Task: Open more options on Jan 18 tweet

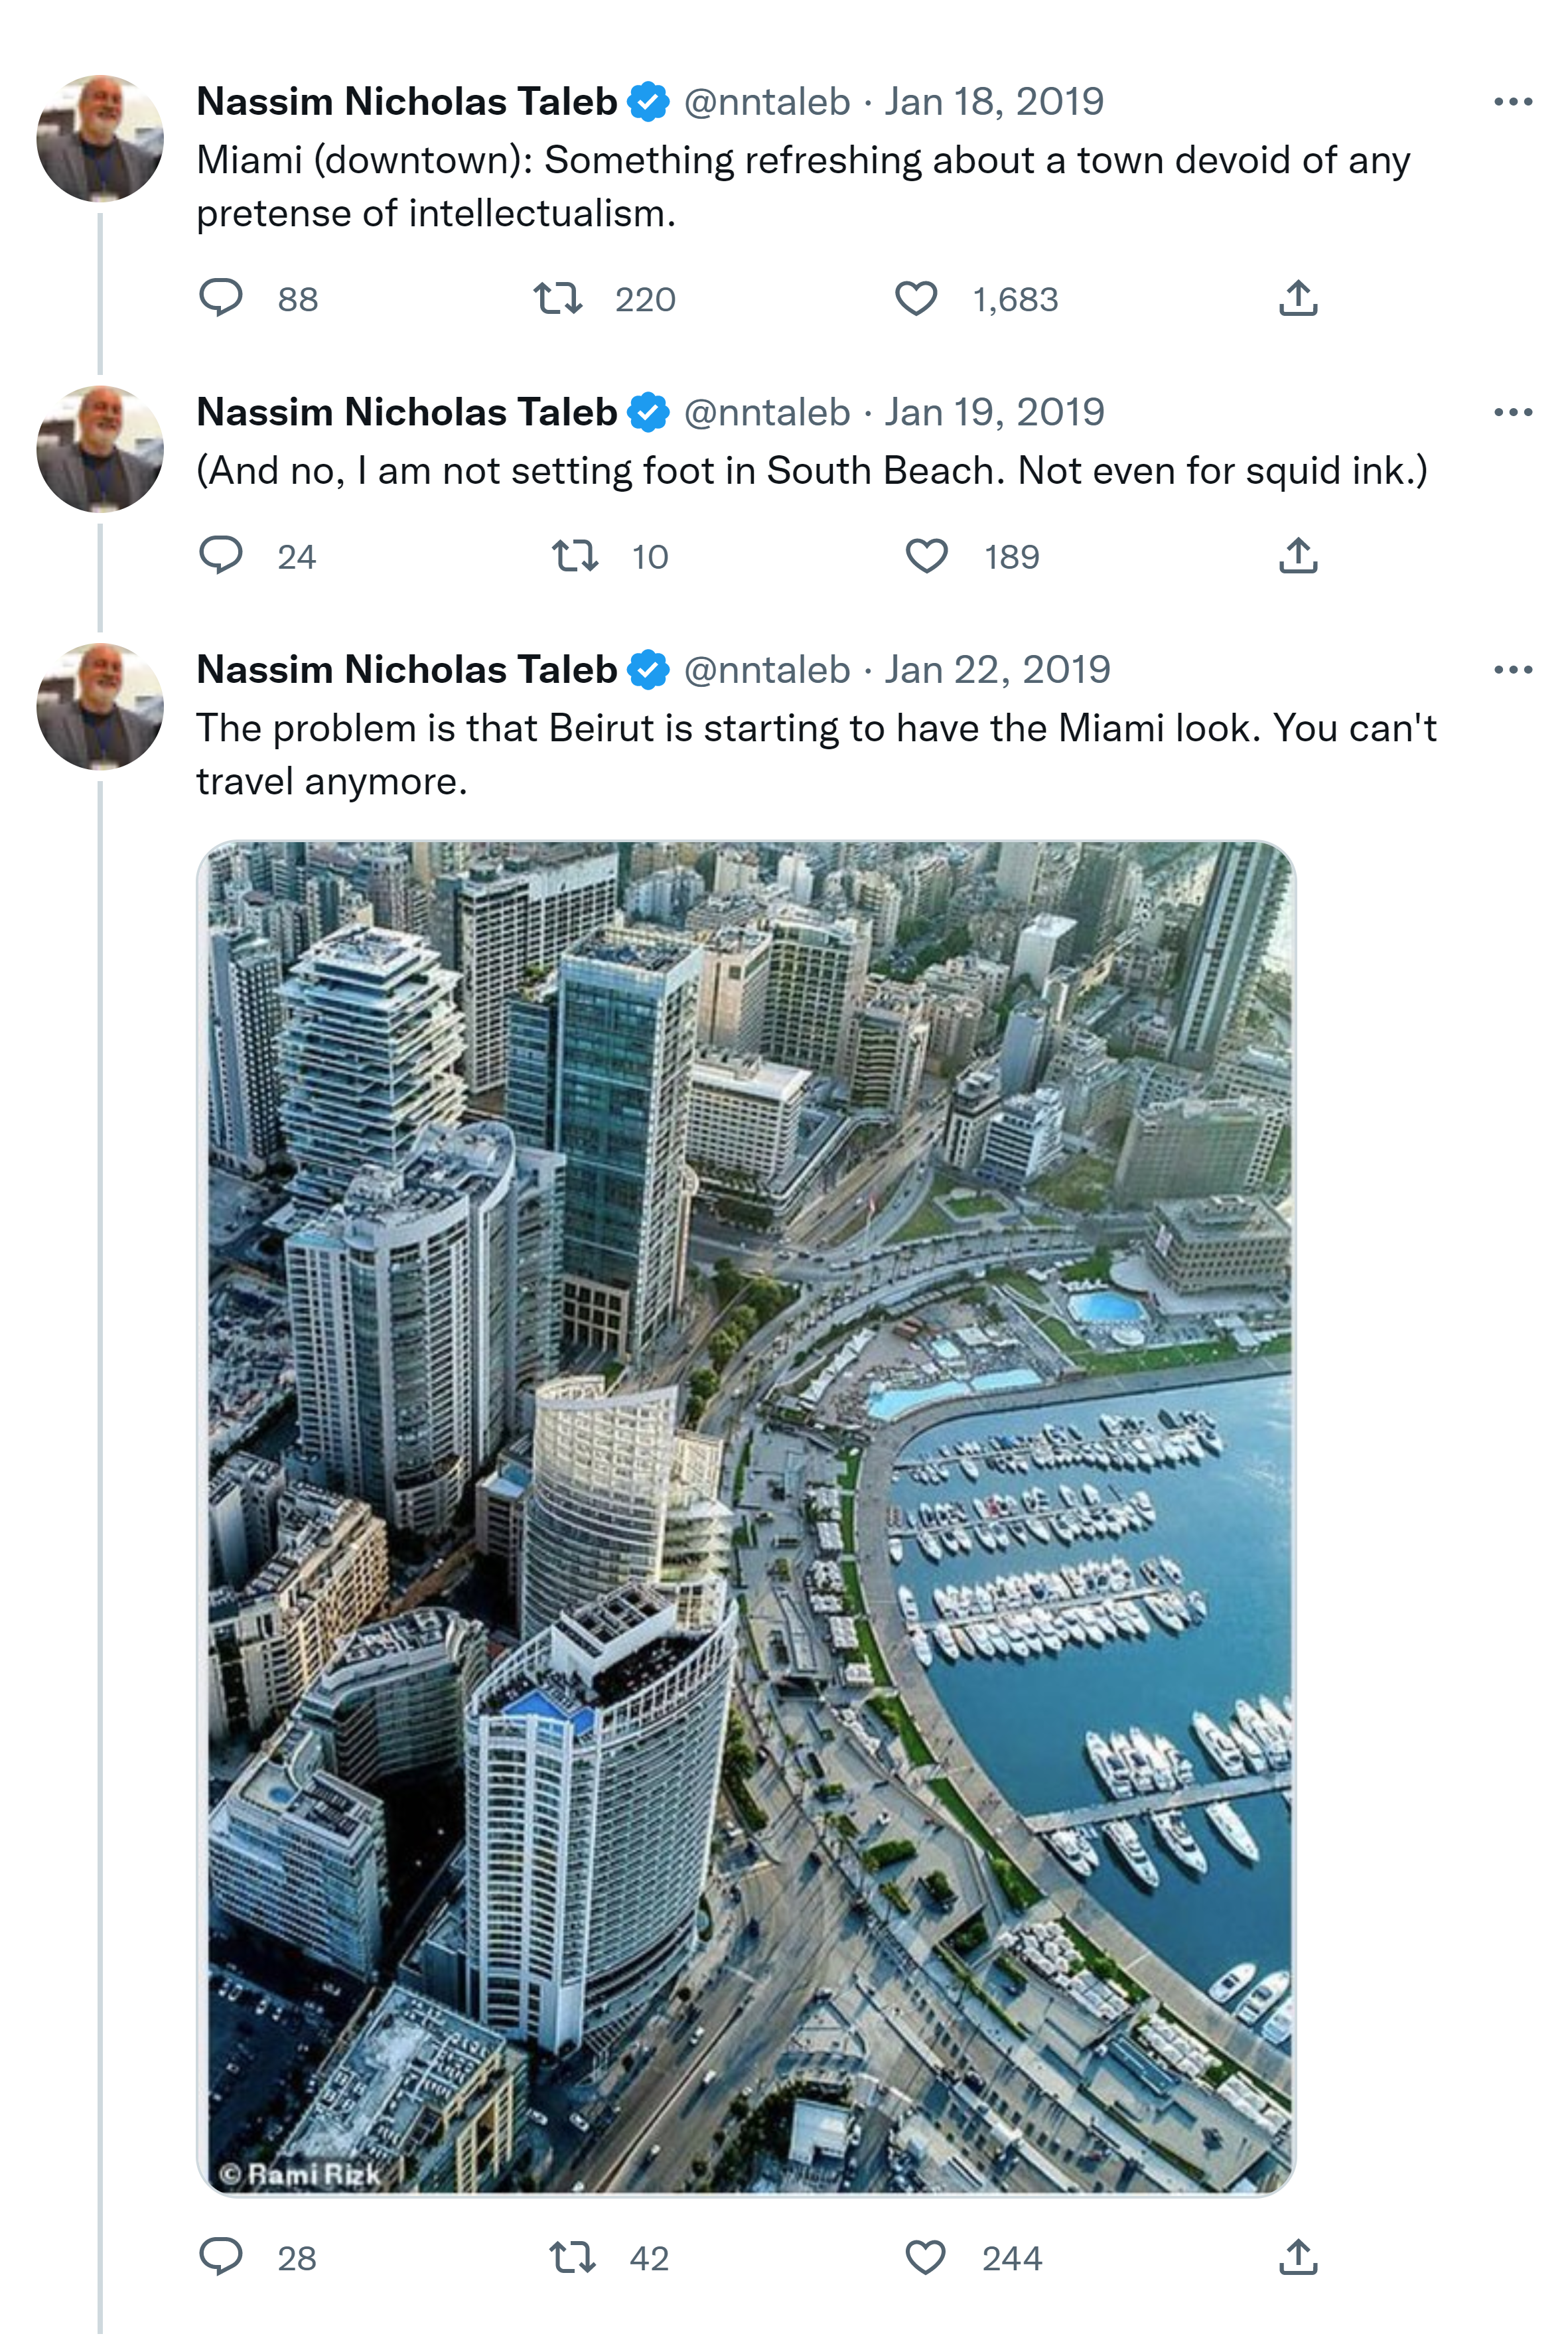Action: pos(1512,102)
